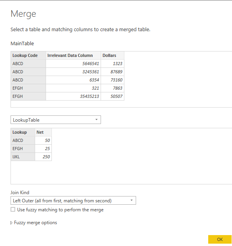Click Dollars cell 87689

click(x=112, y=72)
